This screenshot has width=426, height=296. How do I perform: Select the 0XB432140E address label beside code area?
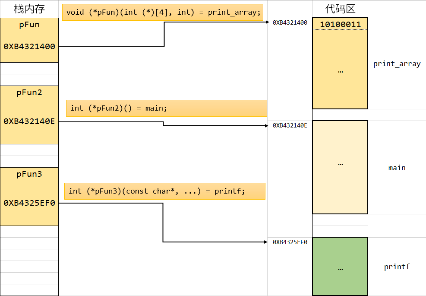coord(290,126)
